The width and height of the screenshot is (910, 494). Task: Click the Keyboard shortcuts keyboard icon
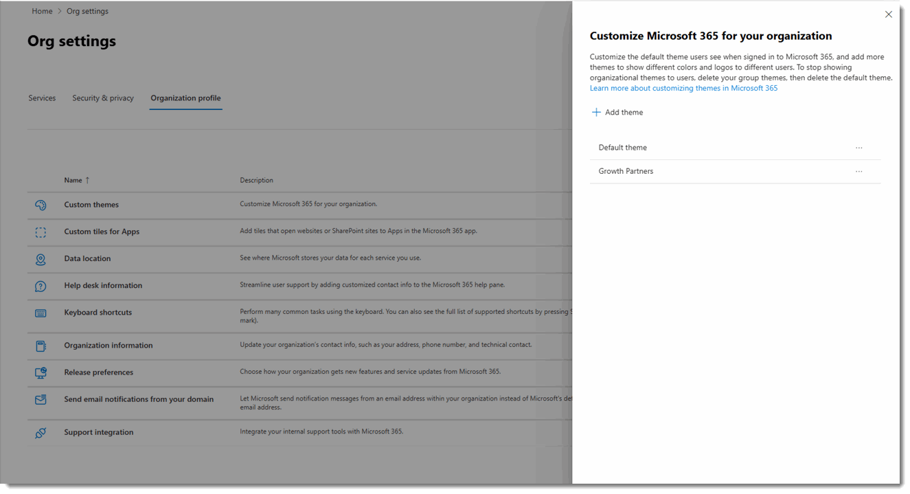(x=41, y=313)
